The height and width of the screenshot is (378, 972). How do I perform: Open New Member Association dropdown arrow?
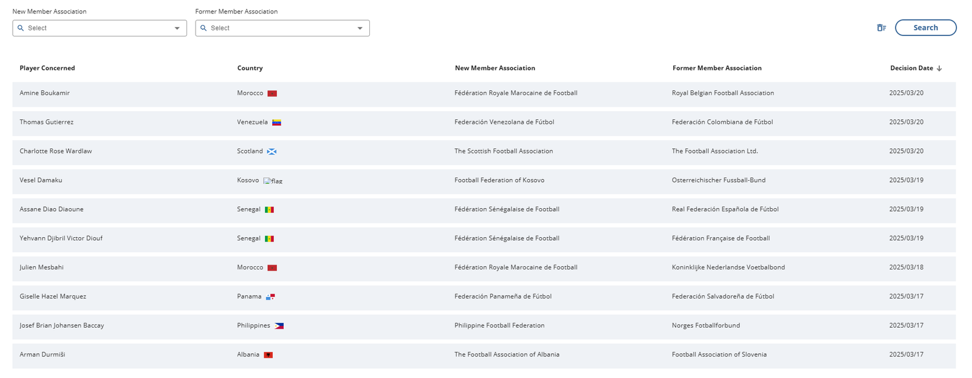(x=177, y=28)
